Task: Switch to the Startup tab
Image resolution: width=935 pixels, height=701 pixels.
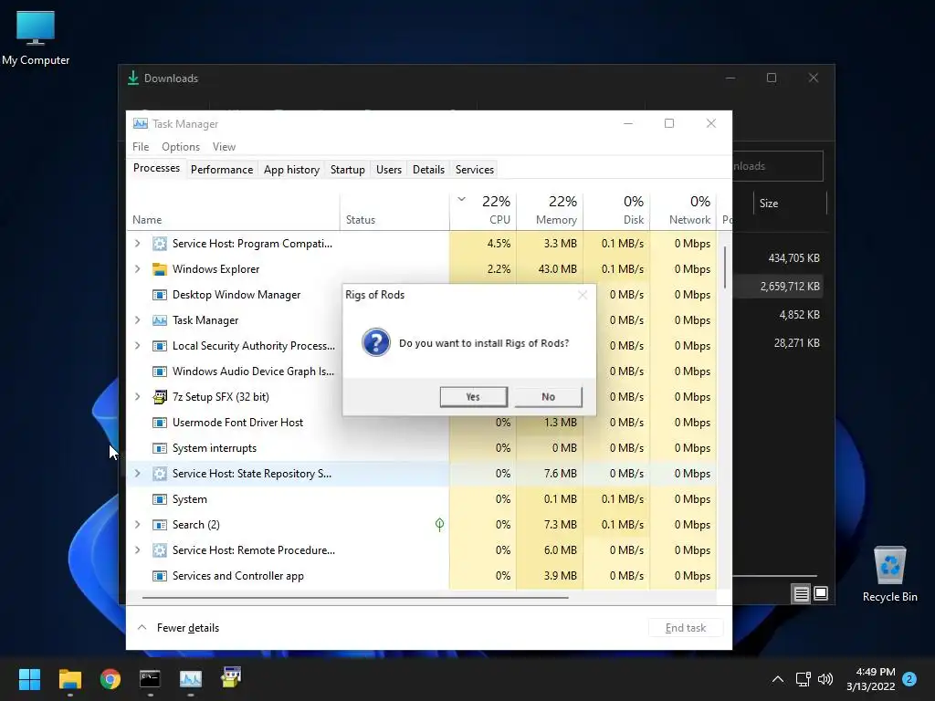Action: [348, 169]
